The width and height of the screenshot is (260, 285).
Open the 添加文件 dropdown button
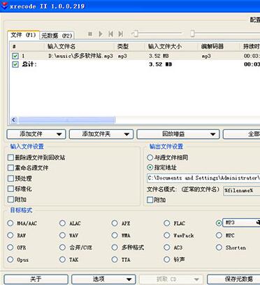36,134
